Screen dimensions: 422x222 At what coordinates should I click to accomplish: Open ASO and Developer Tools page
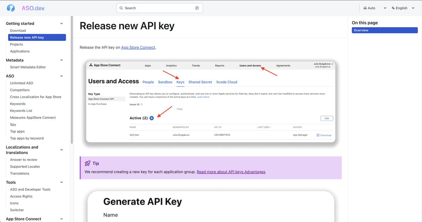tap(30, 189)
